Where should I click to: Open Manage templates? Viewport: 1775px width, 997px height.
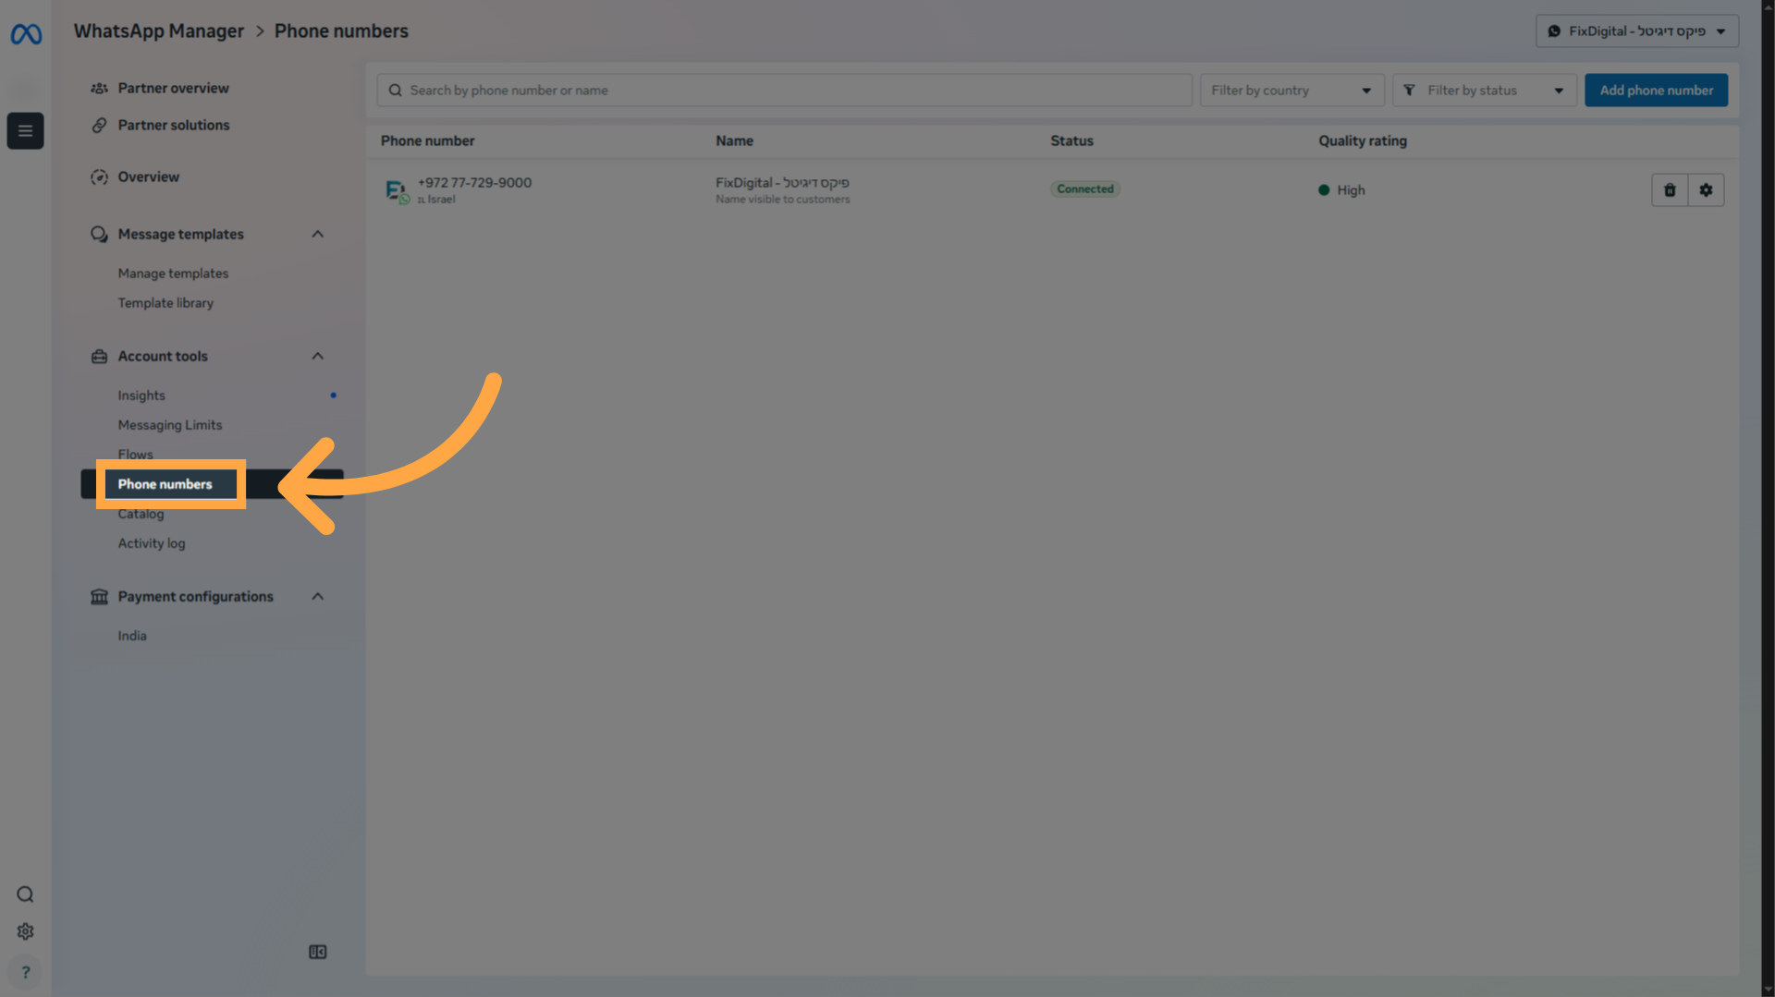point(173,274)
